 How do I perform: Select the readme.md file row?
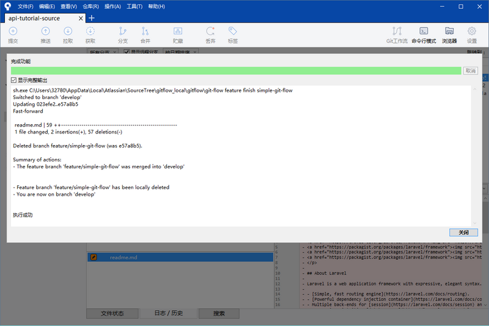point(180,257)
